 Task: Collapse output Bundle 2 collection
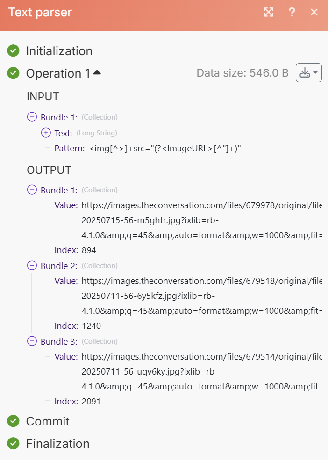pyautogui.click(x=32, y=266)
